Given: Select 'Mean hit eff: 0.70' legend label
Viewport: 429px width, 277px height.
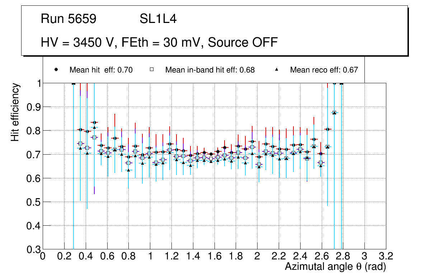Looking at the screenshot, I should click(101, 70).
